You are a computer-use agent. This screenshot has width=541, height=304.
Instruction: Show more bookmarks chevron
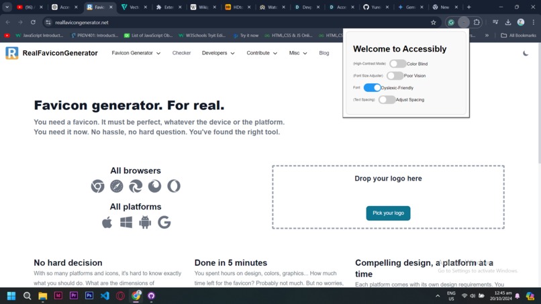pos(487,35)
